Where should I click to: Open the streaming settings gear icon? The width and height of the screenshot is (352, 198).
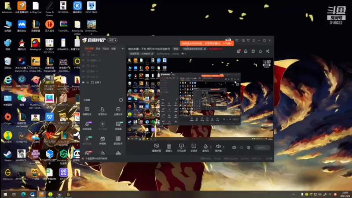pyautogui.click(x=249, y=147)
